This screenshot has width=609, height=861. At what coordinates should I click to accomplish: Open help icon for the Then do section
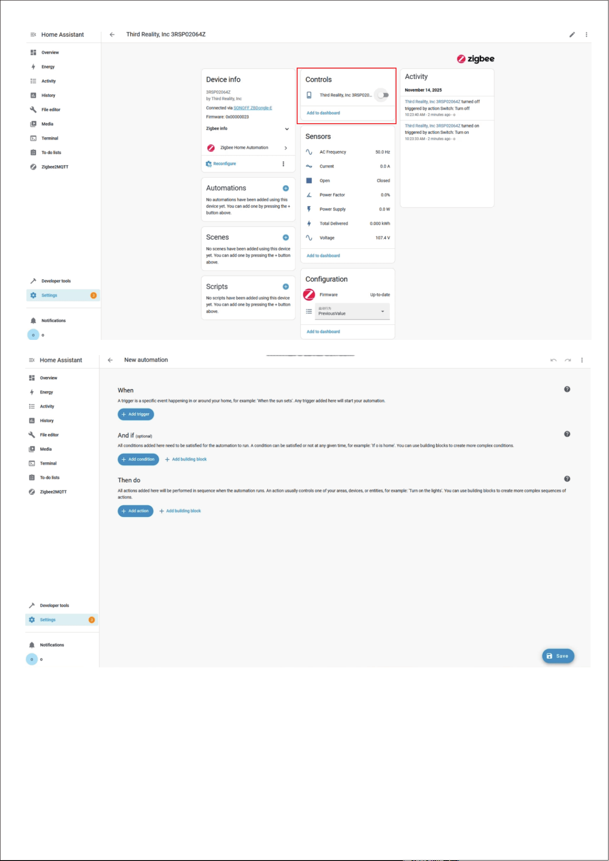tap(567, 479)
